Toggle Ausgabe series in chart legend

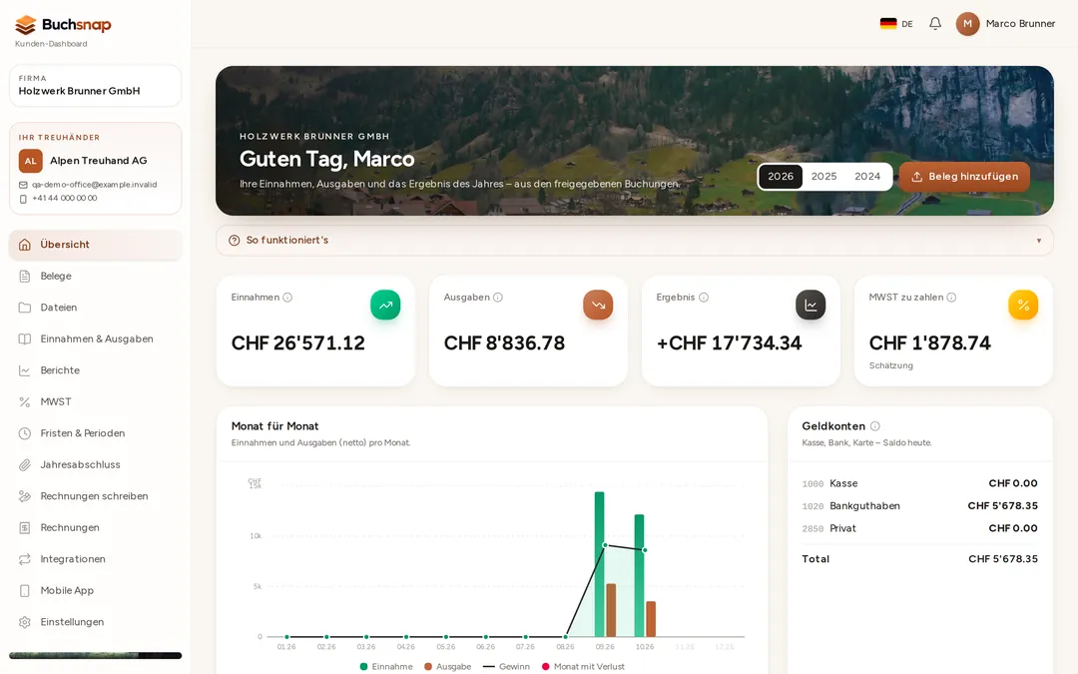click(447, 666)
